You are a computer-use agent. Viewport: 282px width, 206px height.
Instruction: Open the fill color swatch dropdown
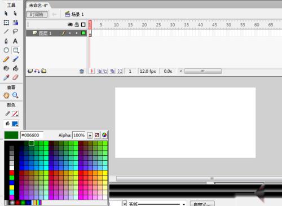15,124
